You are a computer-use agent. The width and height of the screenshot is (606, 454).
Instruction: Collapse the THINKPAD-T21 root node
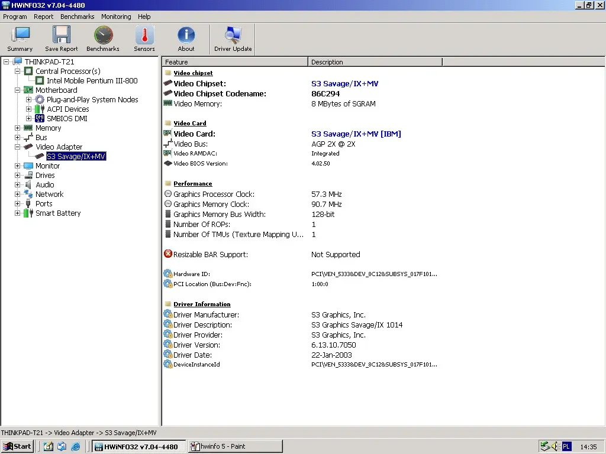(x=6, y=61)
